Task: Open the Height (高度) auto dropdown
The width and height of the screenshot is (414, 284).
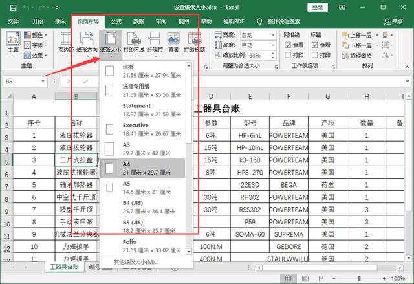Action: click(x=273, y=45)
